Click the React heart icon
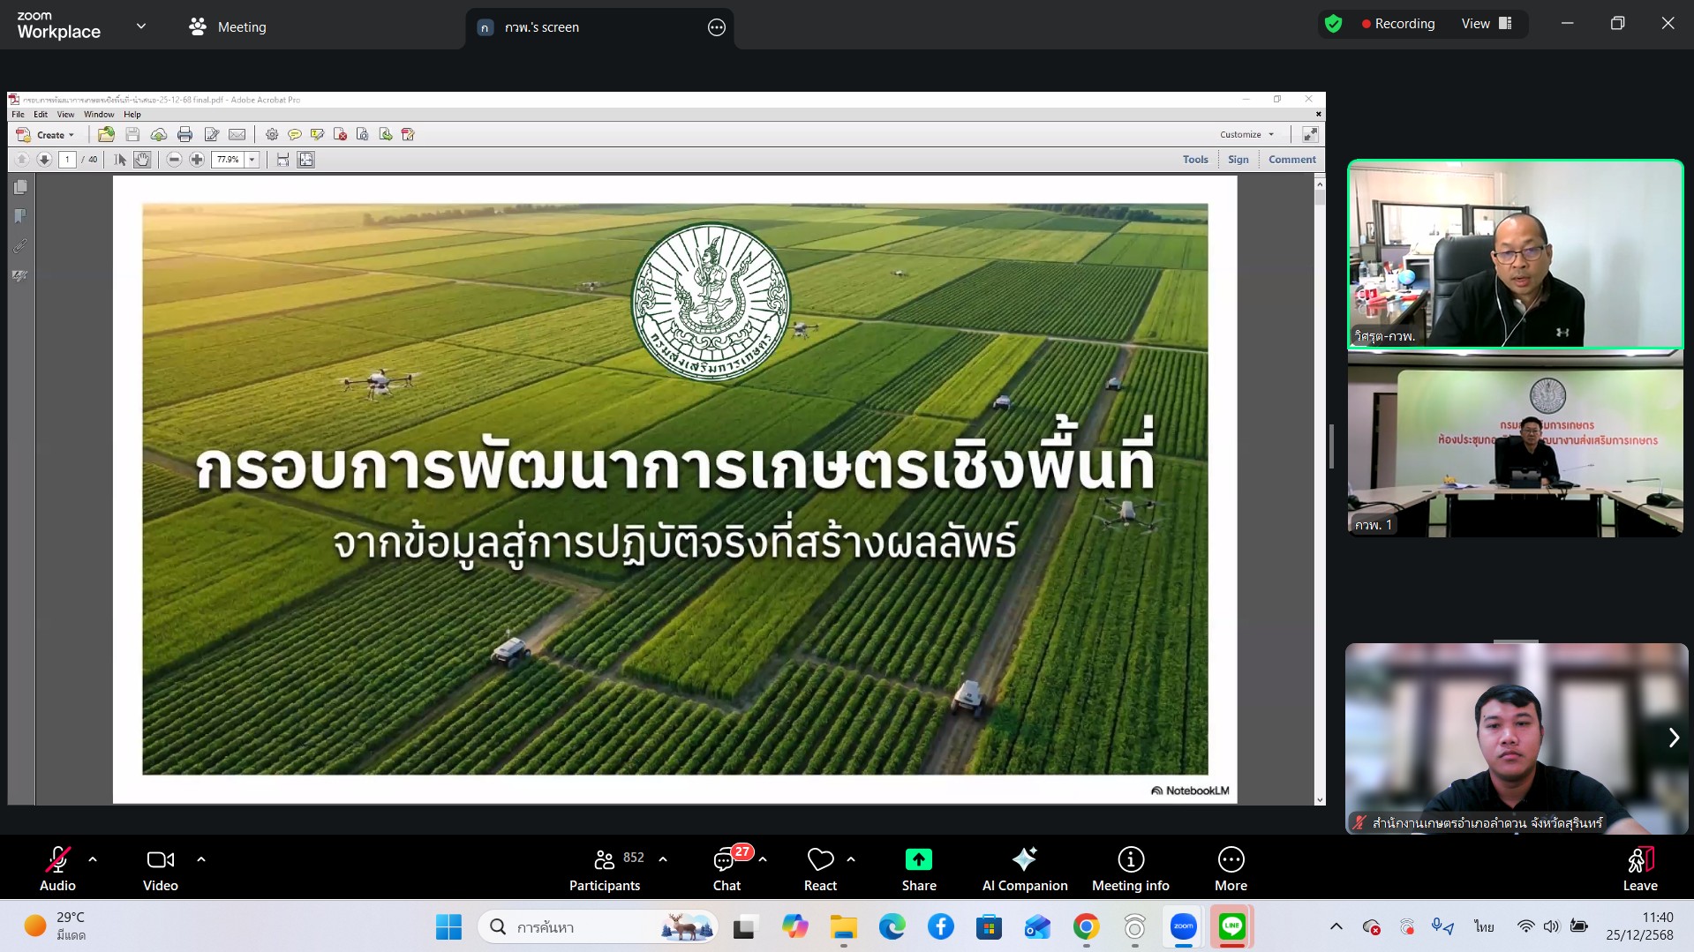1694x952 pixels. click(820, 868)
